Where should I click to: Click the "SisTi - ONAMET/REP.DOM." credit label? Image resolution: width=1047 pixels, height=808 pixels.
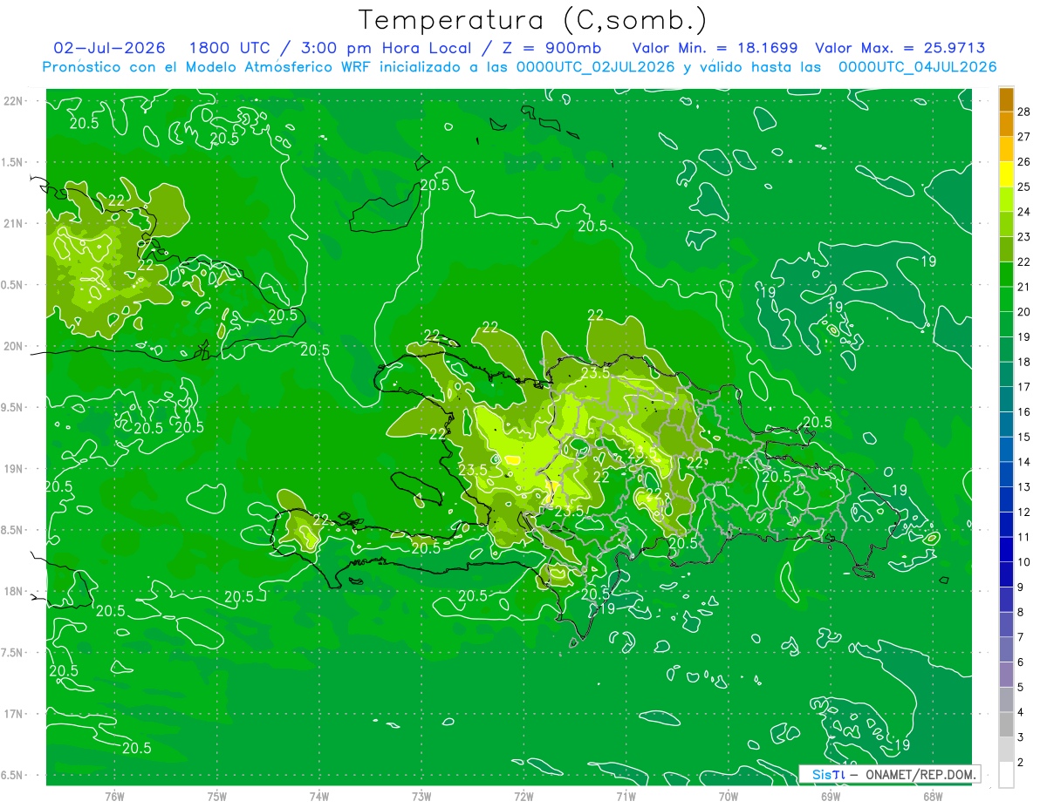pos(891,774)
